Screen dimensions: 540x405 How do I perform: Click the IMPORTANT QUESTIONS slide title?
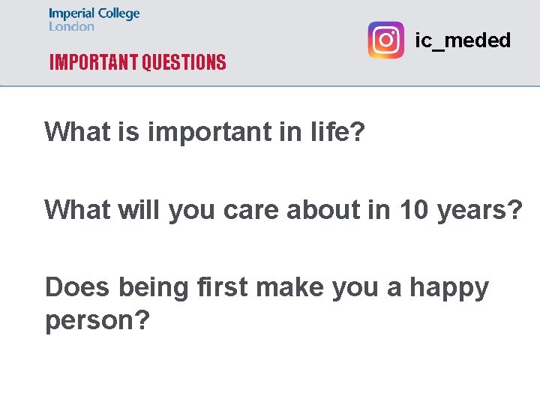tap(137, 63)
